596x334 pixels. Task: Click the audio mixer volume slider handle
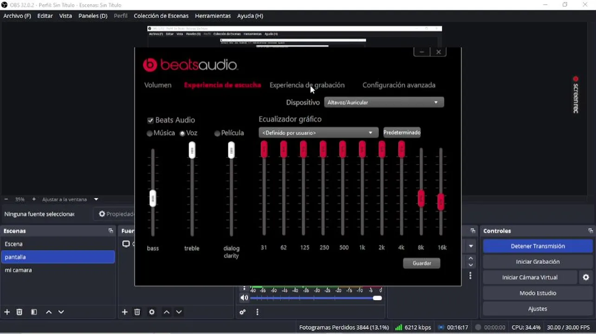pyautogui.click(x=377, y=298)
